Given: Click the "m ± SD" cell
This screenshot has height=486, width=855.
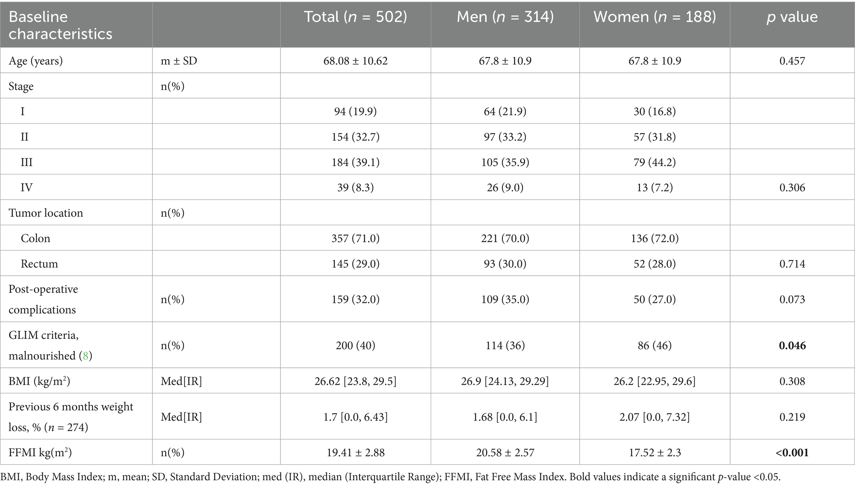Looking at the screenshot, I should pos(179,61).
